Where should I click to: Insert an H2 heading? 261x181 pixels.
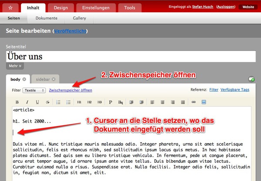[89, 102]
